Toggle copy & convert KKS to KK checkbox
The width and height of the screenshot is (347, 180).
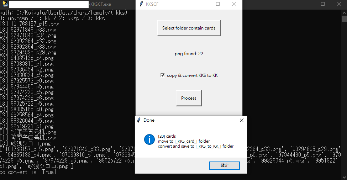coord(163,75)
